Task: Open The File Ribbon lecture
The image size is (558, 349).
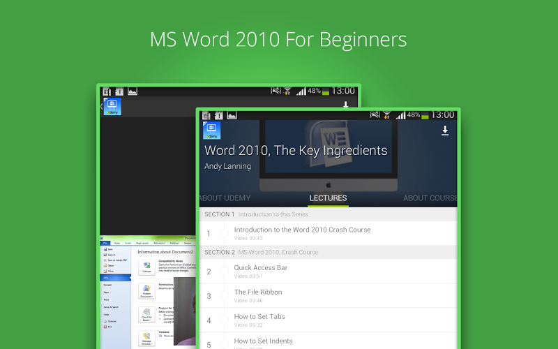Action: click(328, 295)
